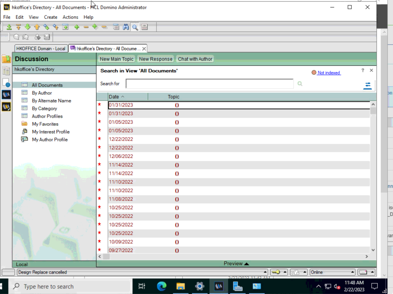Select By Alternate Name view
This screenshot has height=294, width=393.
[52, 101]
